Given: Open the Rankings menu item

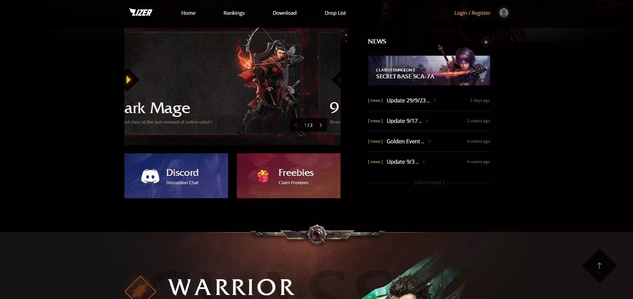Looking at the screenshot, I should pos(234,13).
